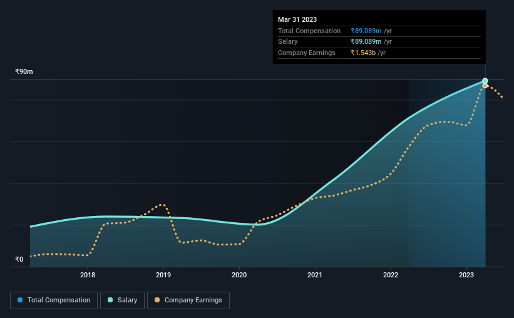Select the orange earnings data point marker

[485, 86]
